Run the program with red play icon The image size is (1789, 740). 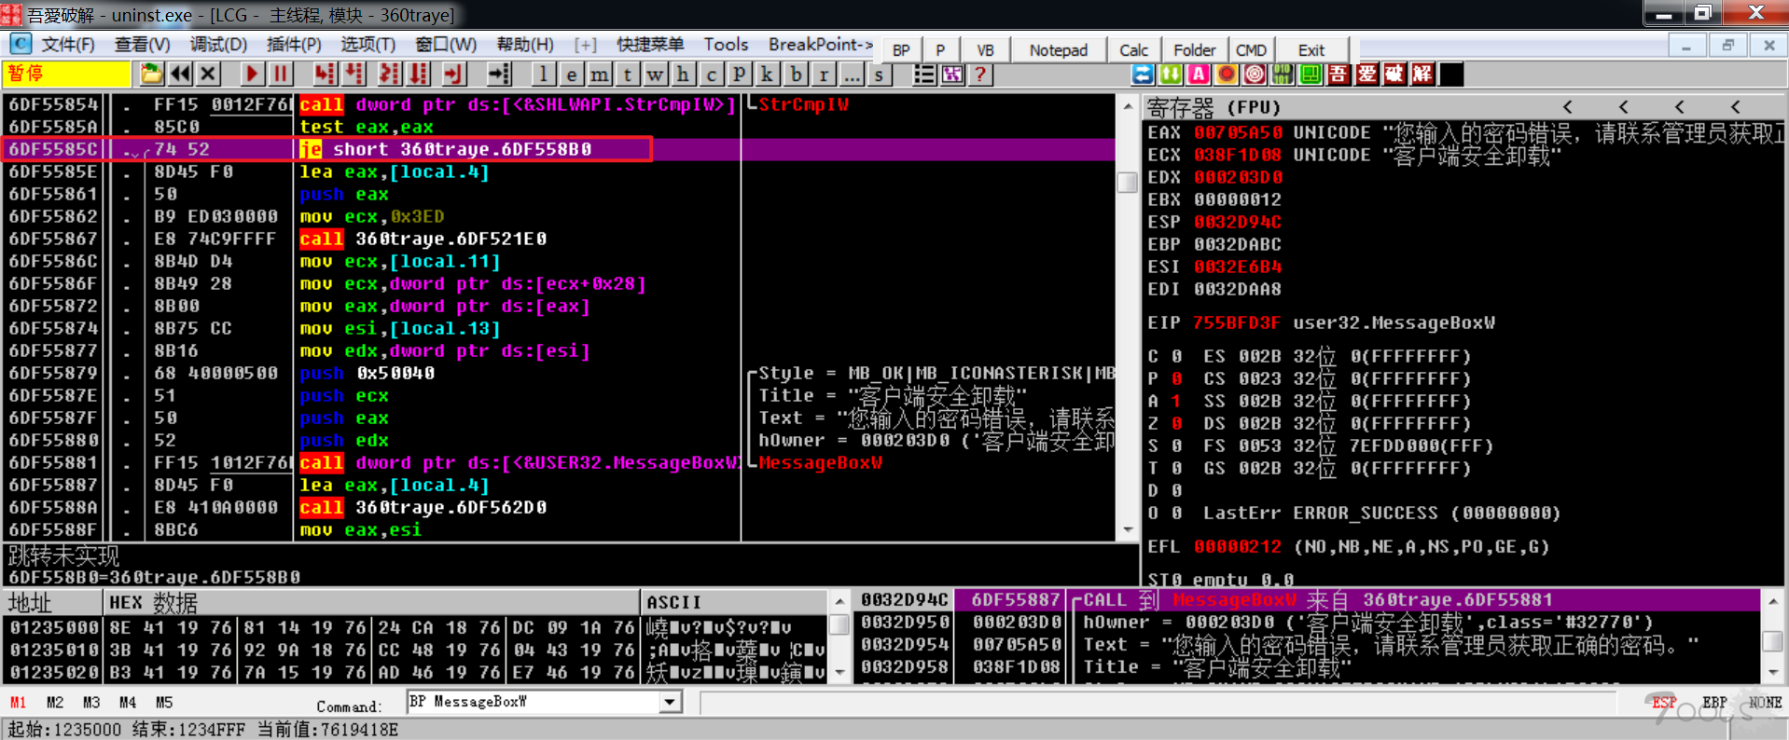[x=252, y=75]
